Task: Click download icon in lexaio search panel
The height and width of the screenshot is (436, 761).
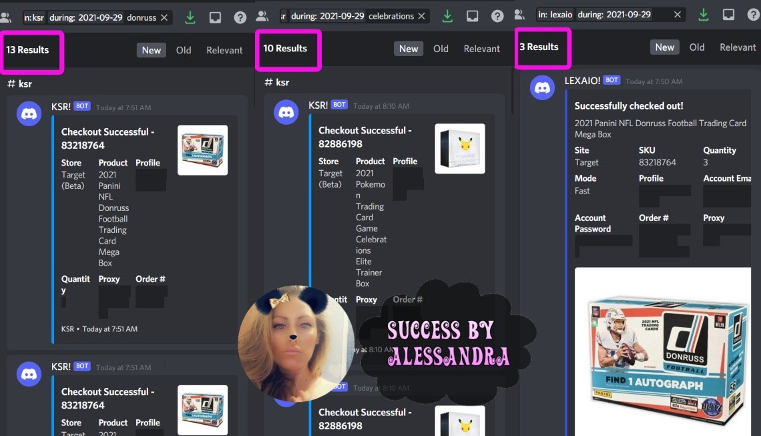Action: [x=703, y=15]
